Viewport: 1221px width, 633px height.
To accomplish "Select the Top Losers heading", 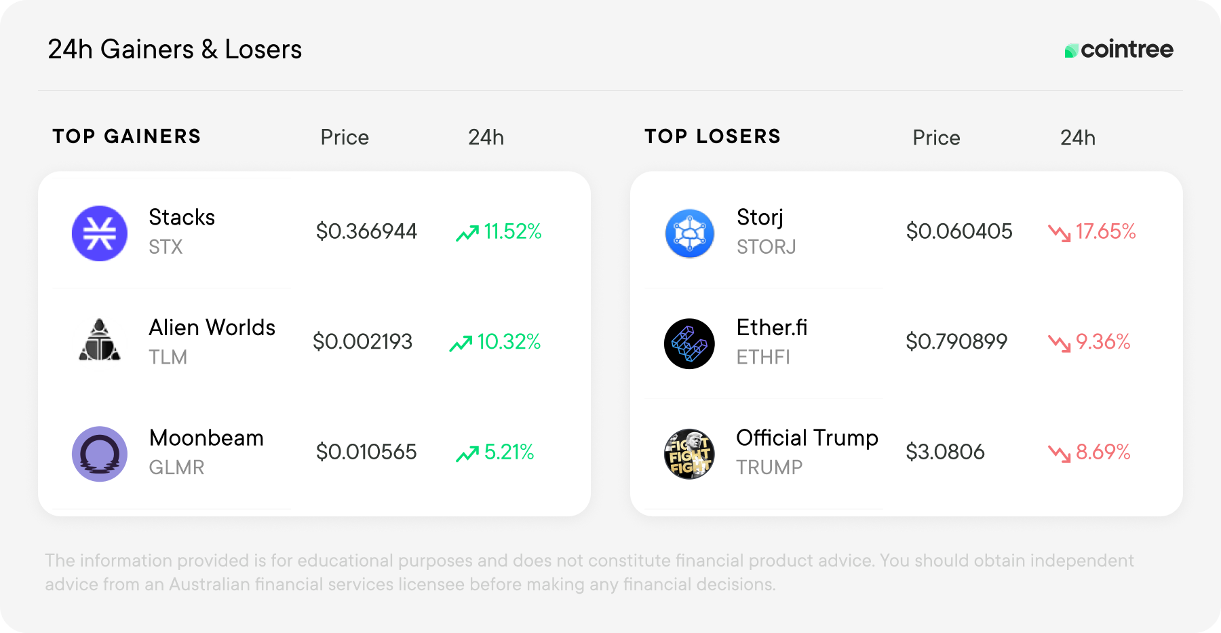I will [713, 136].
